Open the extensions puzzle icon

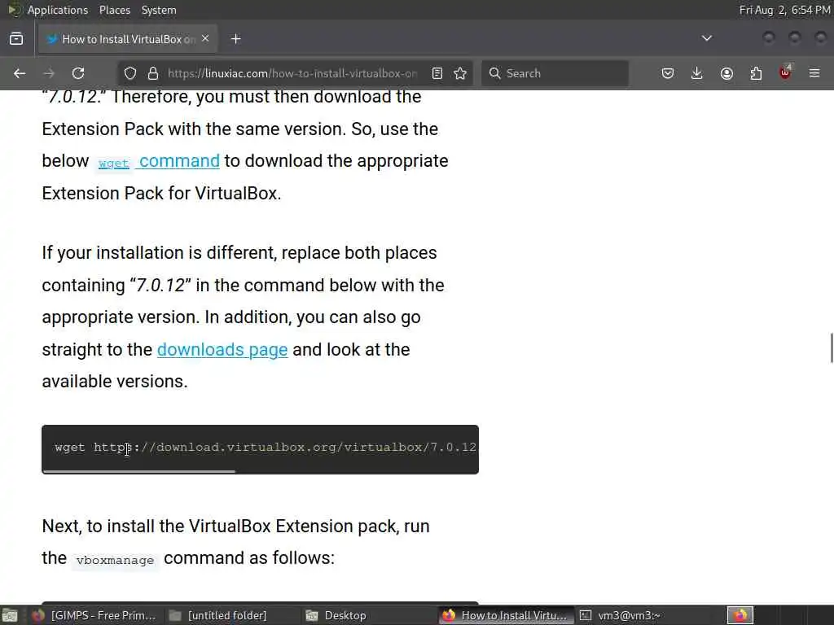(x=756, y=73)
